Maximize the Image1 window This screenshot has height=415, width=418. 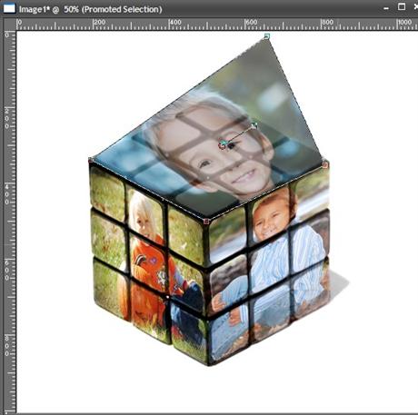(x=402, y=6)
